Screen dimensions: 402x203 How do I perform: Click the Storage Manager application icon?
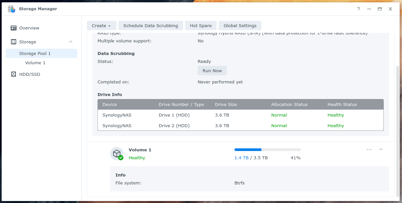(x=11, y=9)
